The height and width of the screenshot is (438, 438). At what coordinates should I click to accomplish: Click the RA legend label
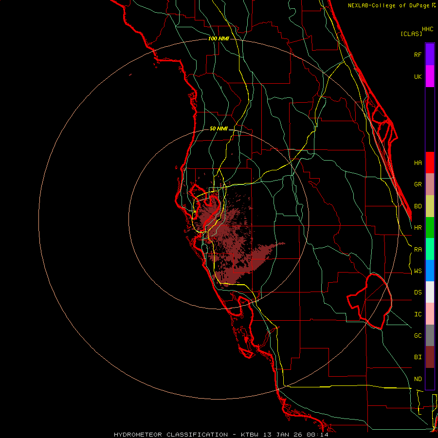[x=418, y=250]
